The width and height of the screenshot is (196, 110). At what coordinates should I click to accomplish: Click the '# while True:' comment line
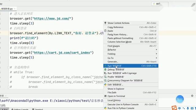[x=22, y=72]
